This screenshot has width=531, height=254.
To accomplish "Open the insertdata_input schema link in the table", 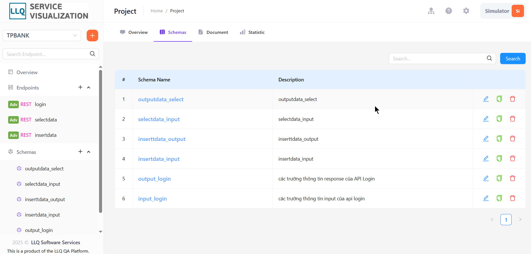I will pos(159,159).
